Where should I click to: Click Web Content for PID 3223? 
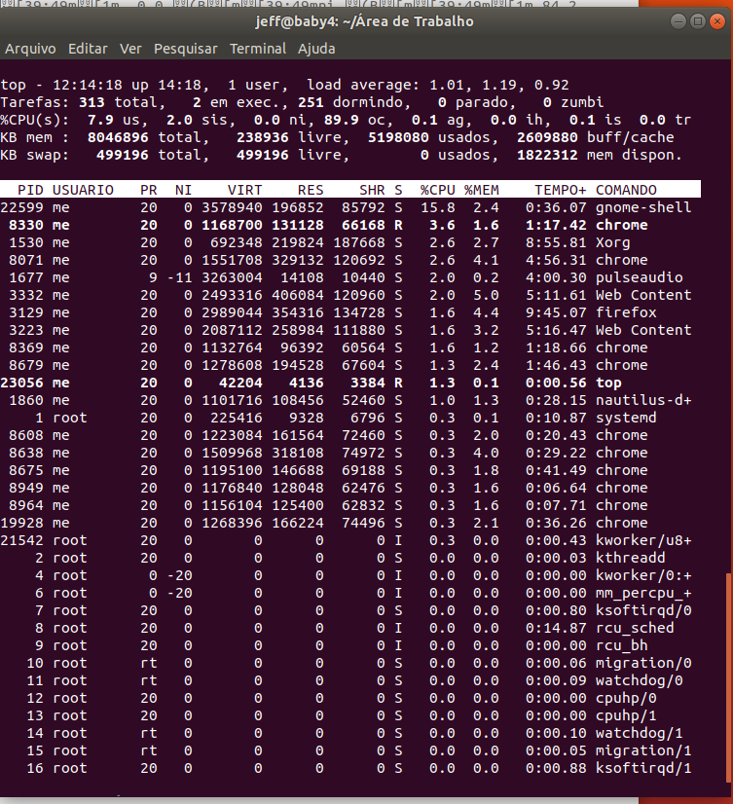coord(643,330)
